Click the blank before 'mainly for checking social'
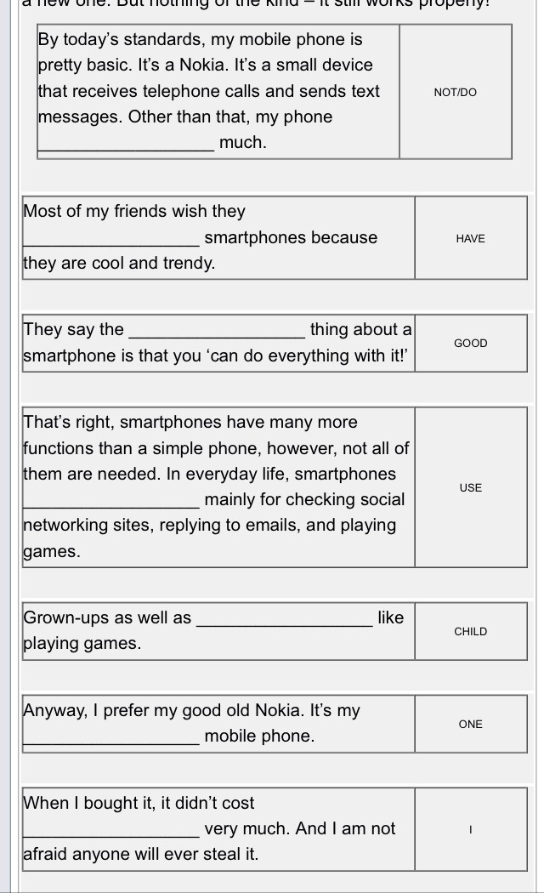 (111, 499)
